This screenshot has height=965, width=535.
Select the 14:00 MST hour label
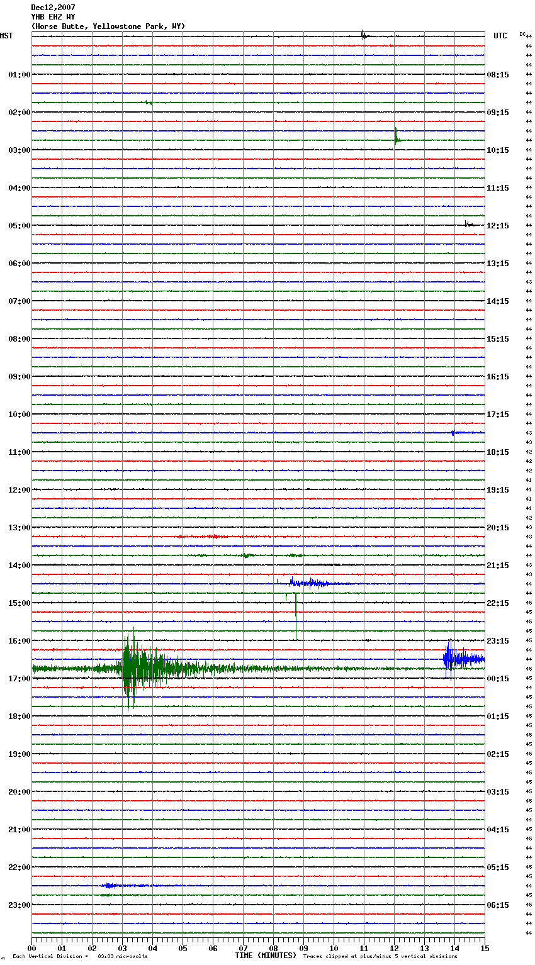click(x=19, y=566)
